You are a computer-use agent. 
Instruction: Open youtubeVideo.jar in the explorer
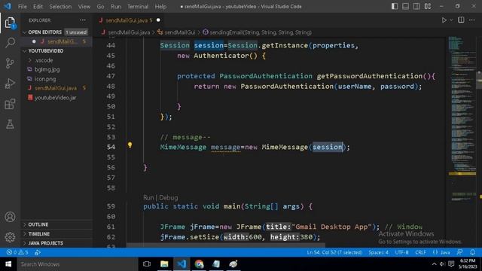(55, 98)
